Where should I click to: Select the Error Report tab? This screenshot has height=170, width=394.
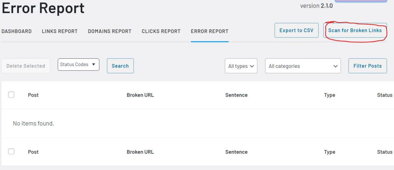(x=209, y=31)
